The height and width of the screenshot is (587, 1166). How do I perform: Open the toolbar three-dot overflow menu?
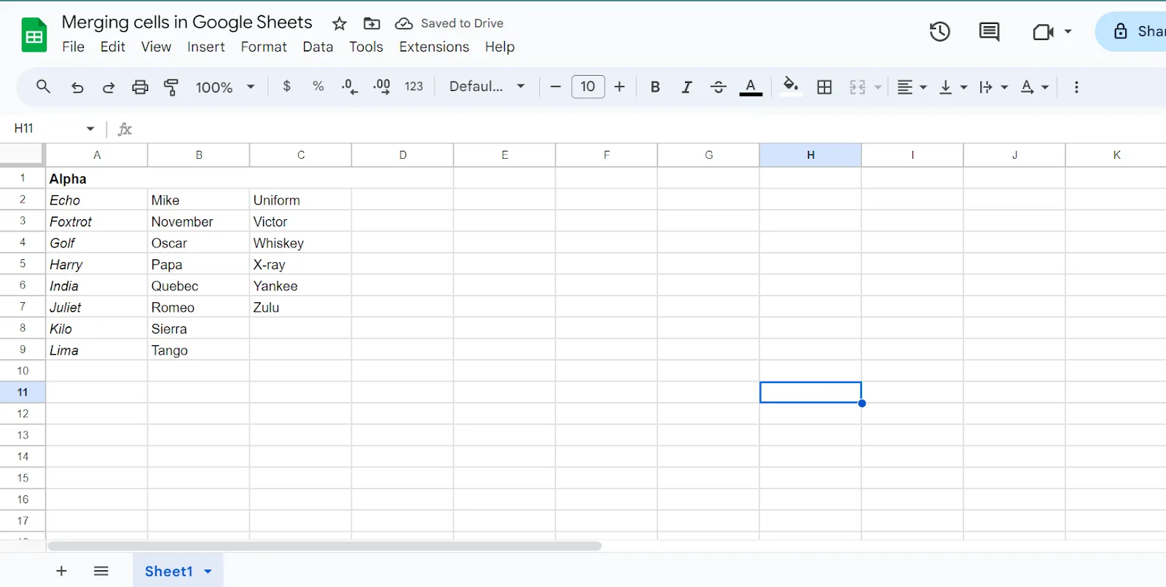(x=1076, y=87)
